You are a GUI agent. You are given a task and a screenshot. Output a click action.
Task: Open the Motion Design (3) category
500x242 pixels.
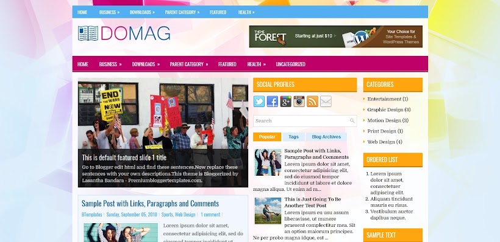point(388,120)
